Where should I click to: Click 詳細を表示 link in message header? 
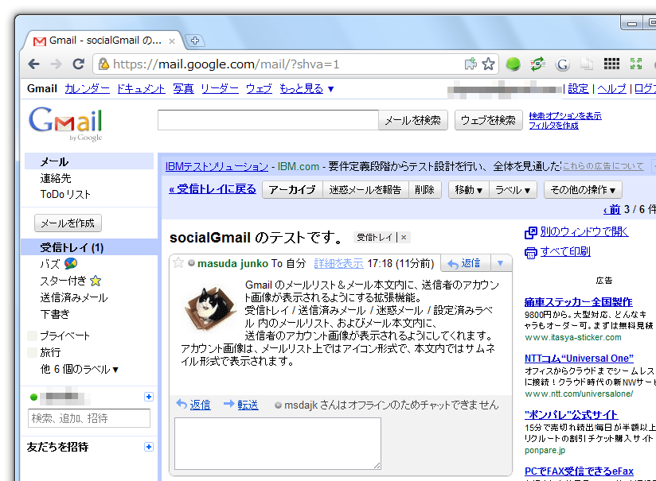click(338, 263)
